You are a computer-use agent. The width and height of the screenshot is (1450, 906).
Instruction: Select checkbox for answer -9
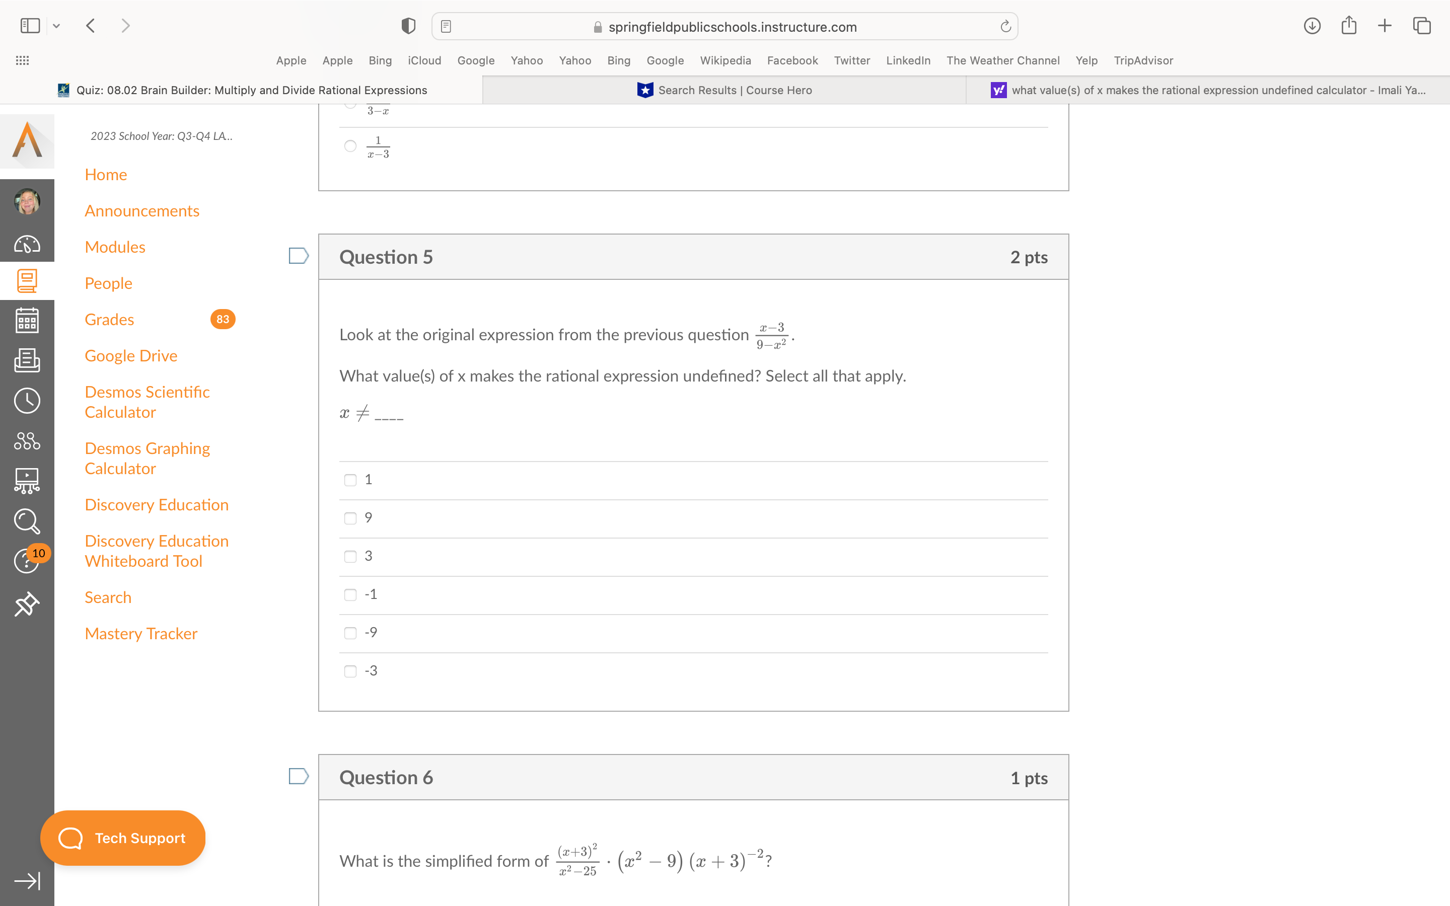click(x=351, y=632)
